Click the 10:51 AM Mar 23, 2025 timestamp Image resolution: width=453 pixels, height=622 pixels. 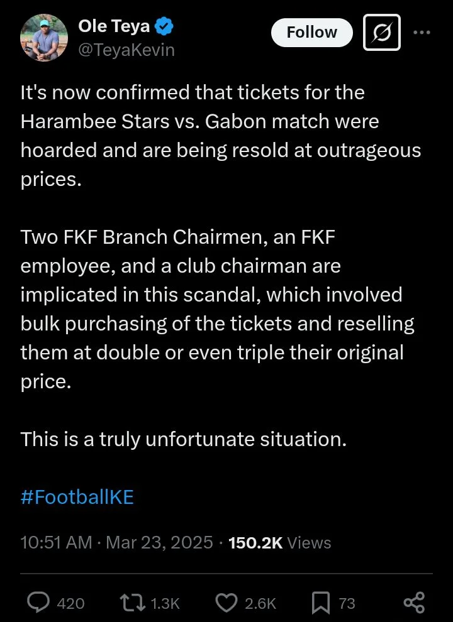pyautogui.click(x=117, y=543)
